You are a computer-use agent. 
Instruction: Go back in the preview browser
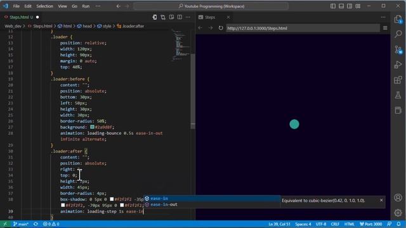click(x=200, y=28)
